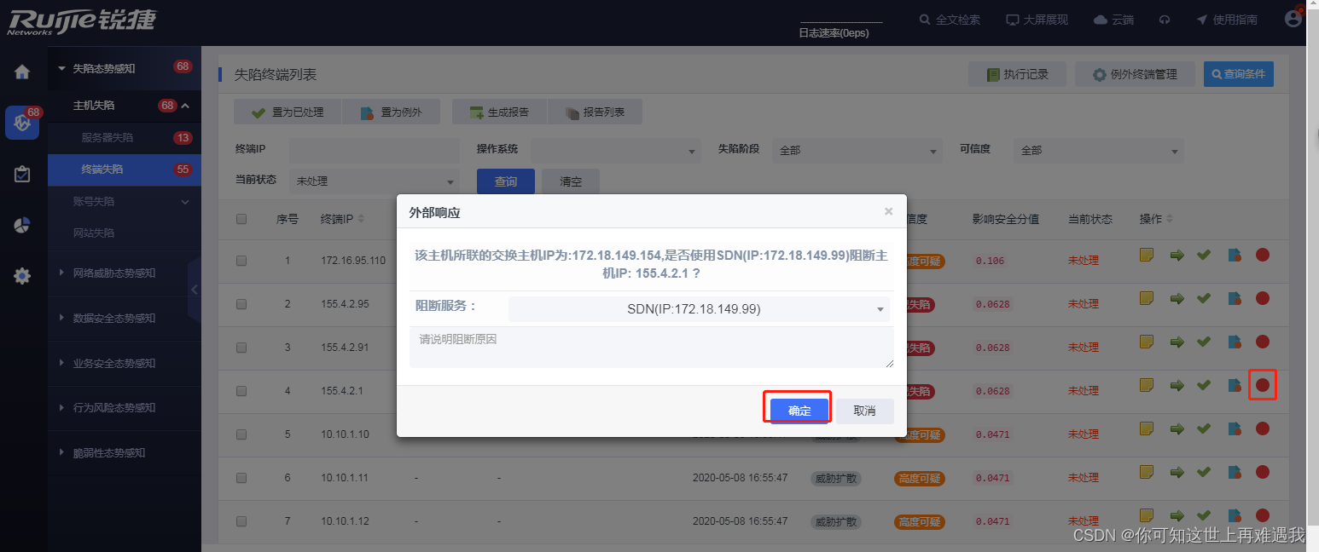Collapse the 失陷态势感知 menu section
This screenshot has width=1319, height=552.
125,68
